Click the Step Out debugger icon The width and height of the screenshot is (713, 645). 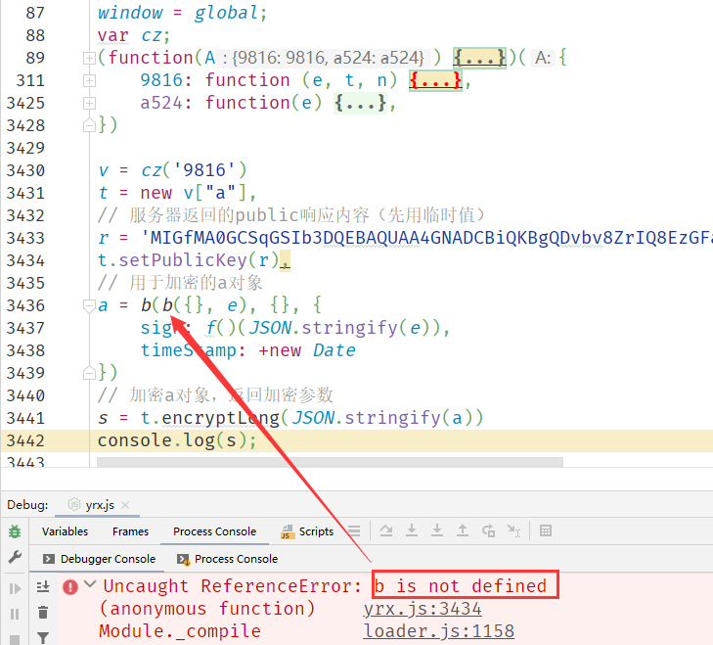tap(463, 531)
